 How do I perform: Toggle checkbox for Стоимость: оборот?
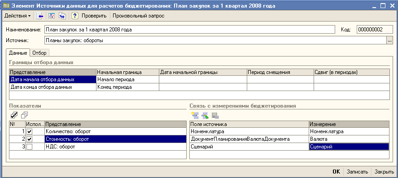click(30, 139)
